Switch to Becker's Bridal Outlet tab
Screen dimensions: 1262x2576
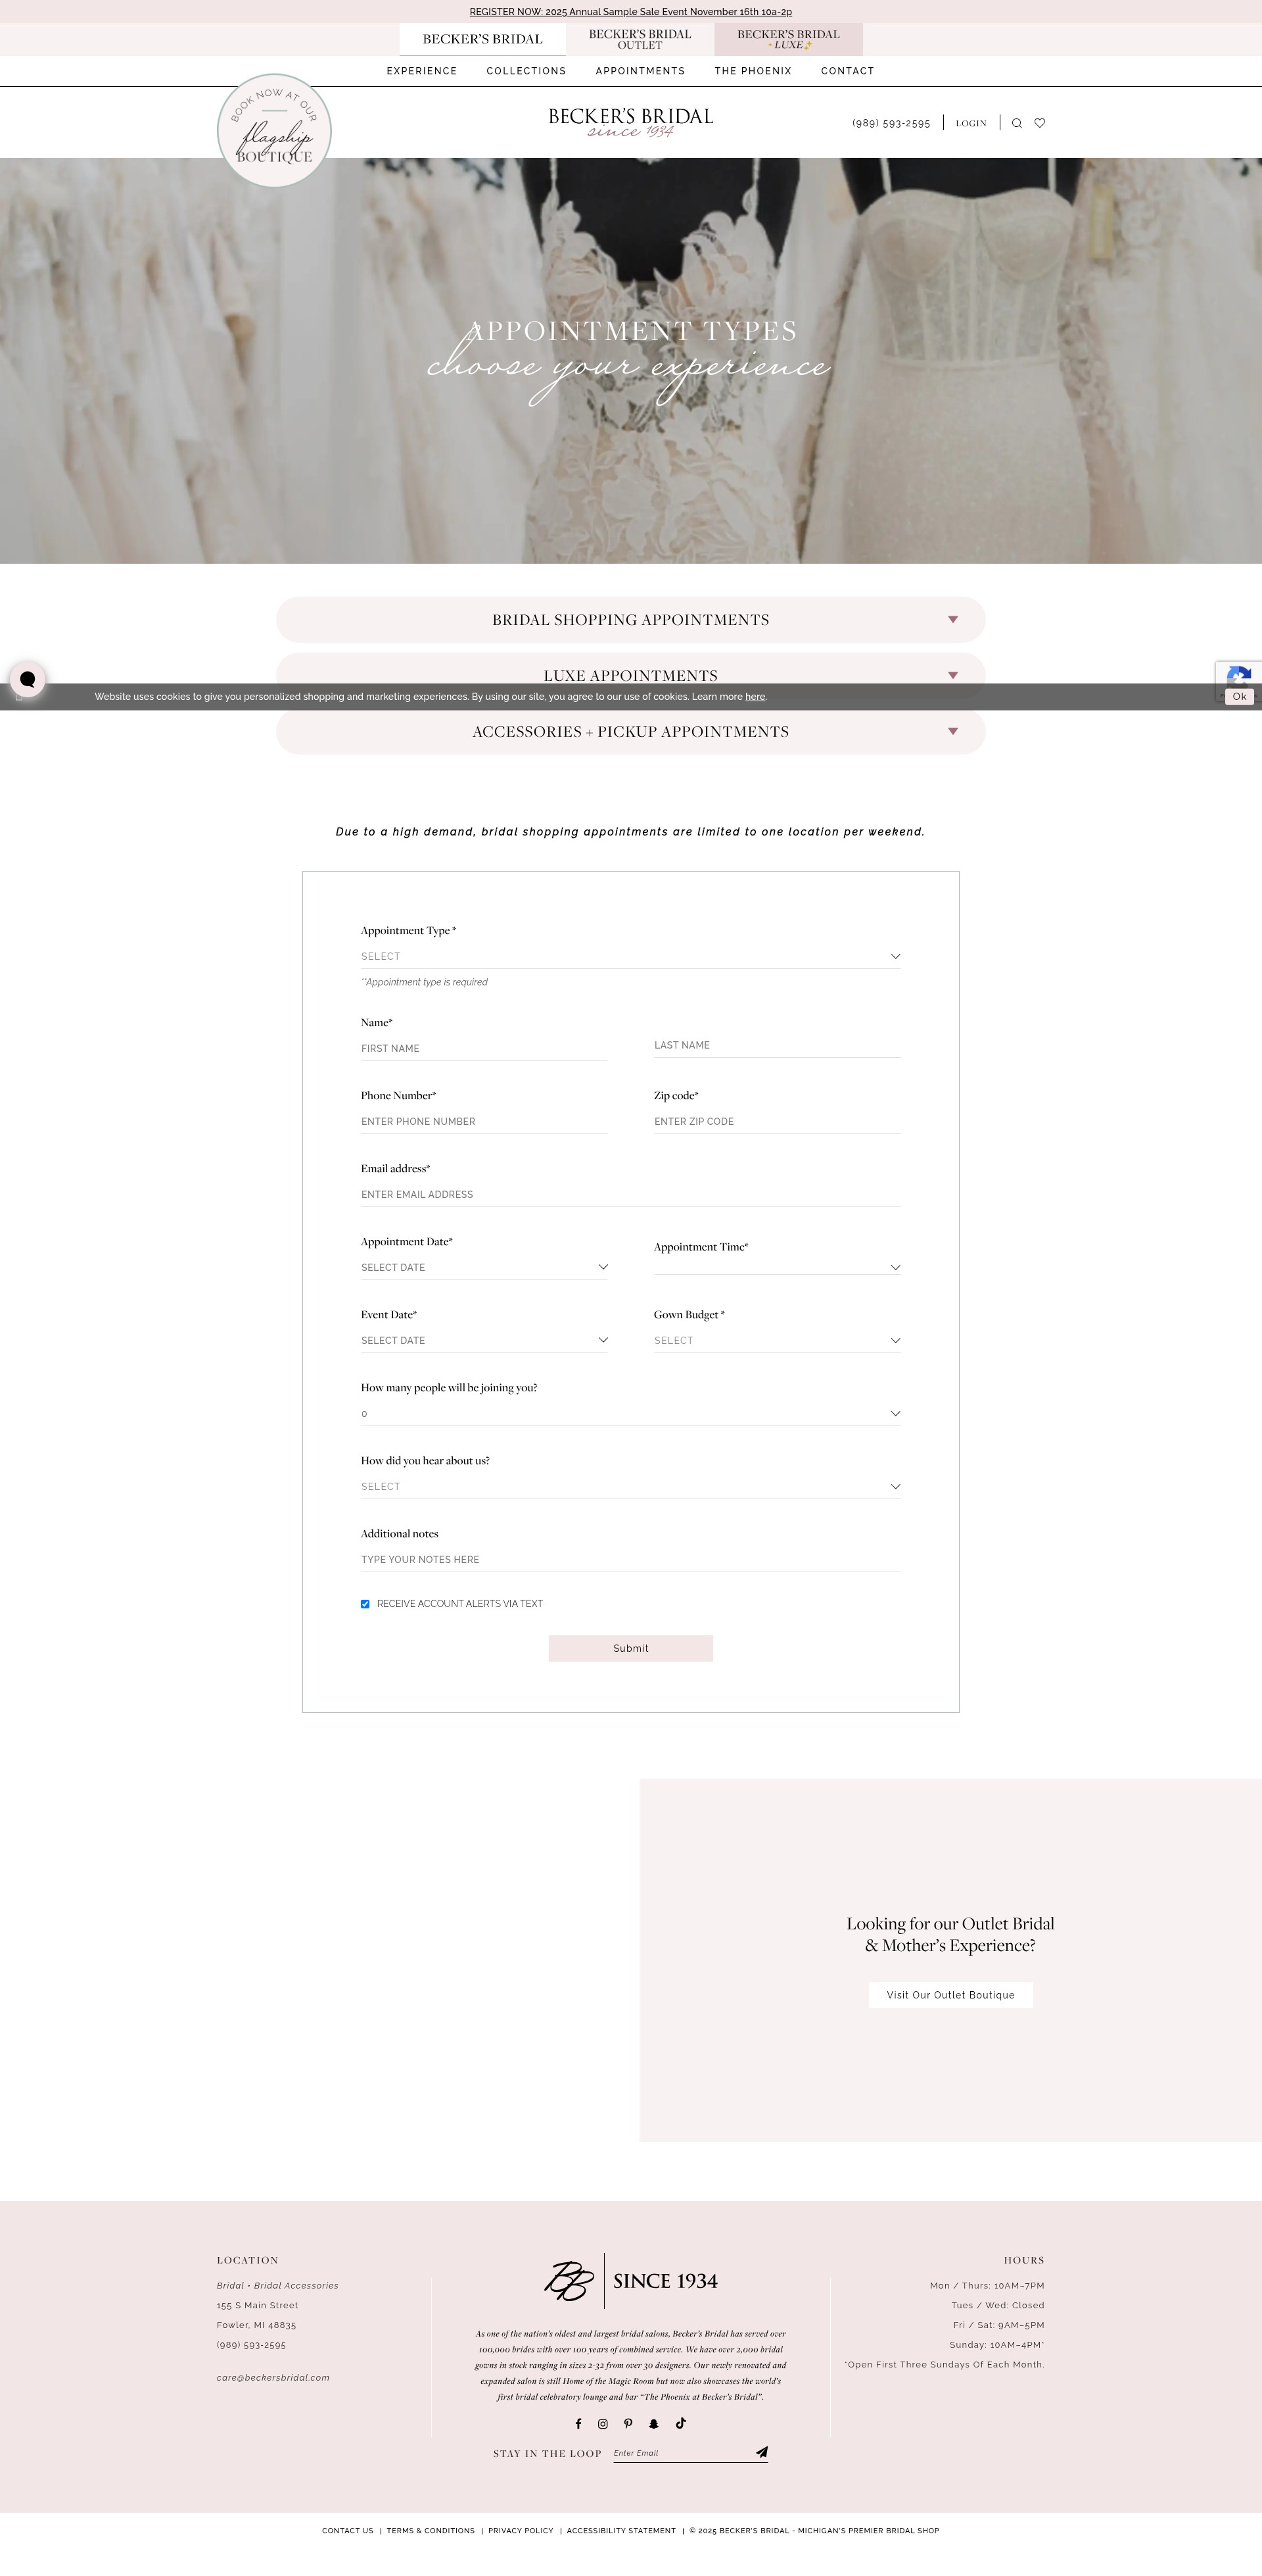pyautogui.click(x=640, y=39)
